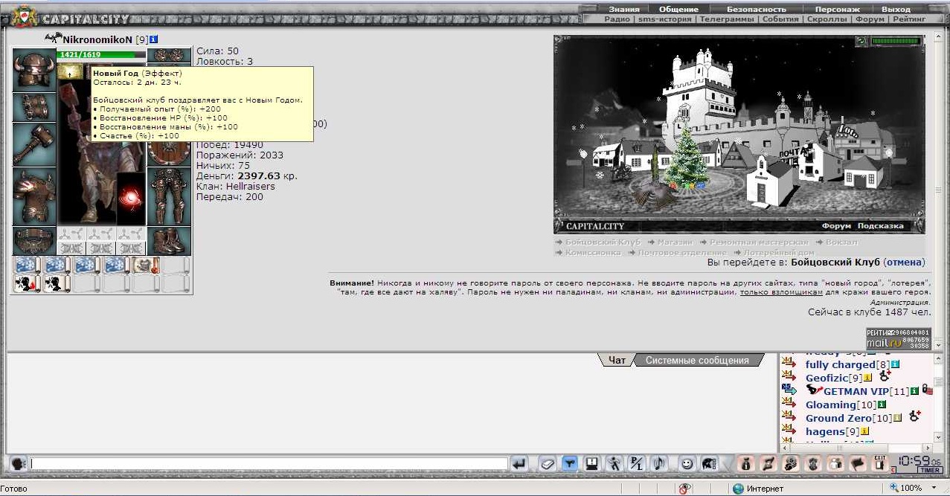Click the green progress bar on the map
Viewport: 950px width, 496px height.
896,41
